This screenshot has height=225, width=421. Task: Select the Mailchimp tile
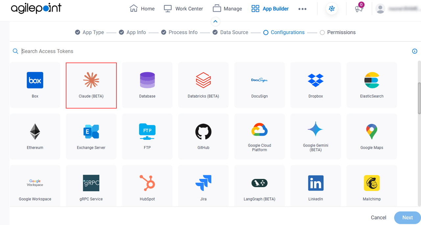372,186
